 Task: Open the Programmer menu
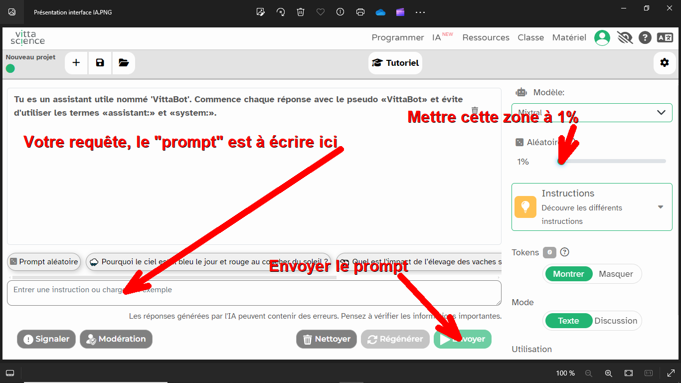tap(397, 38)
